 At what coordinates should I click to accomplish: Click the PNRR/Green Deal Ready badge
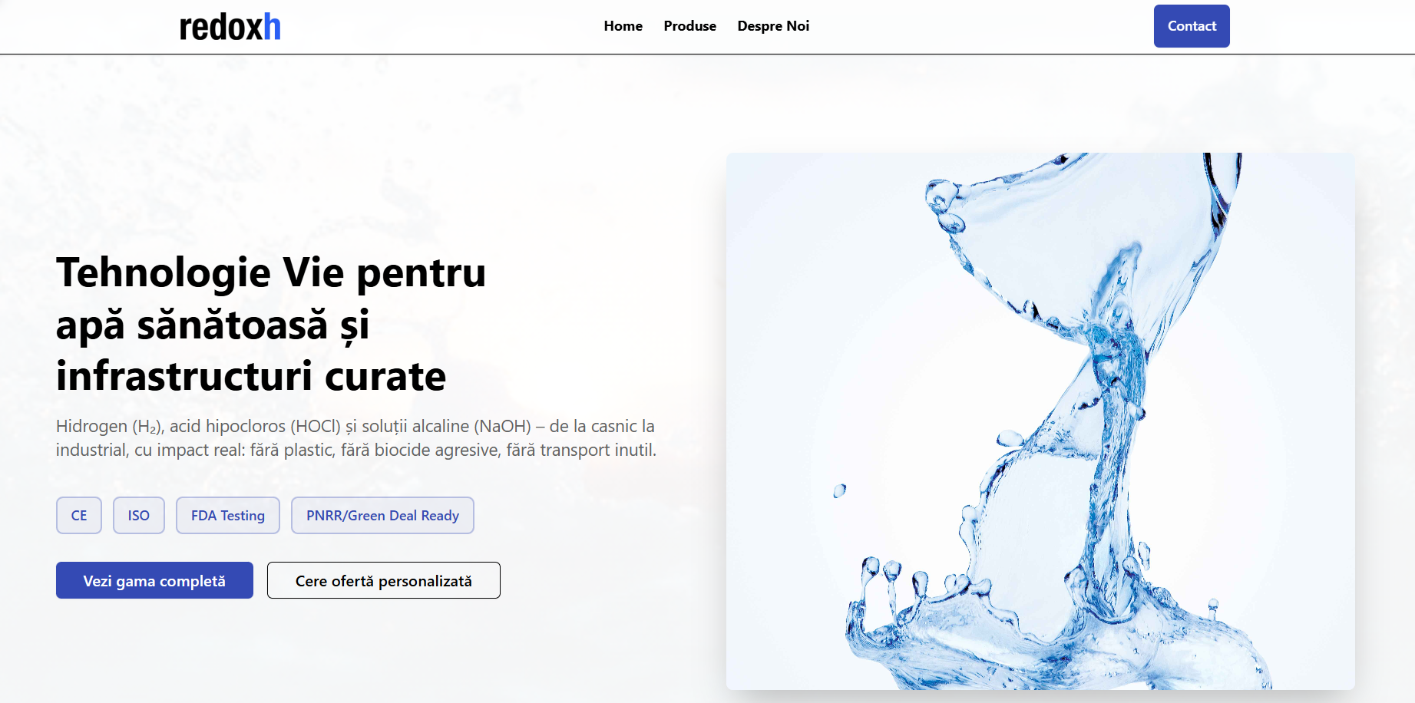point(382,515)
